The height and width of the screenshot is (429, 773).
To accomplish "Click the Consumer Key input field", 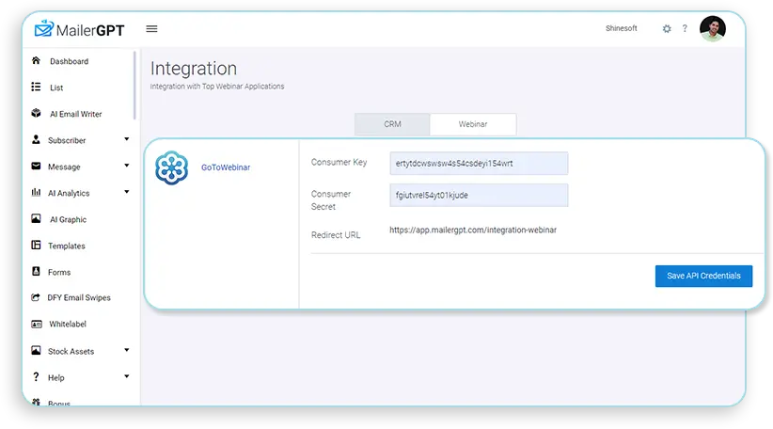I will (479, 163).
